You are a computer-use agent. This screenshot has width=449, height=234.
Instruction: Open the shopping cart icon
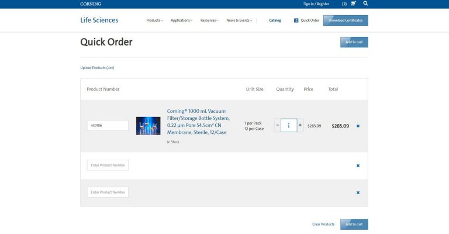(353, 4)
